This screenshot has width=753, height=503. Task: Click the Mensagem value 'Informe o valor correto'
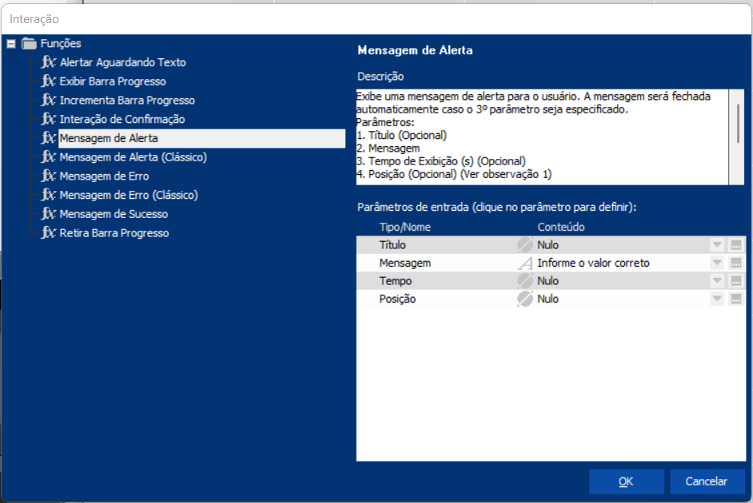pos(593,263)
